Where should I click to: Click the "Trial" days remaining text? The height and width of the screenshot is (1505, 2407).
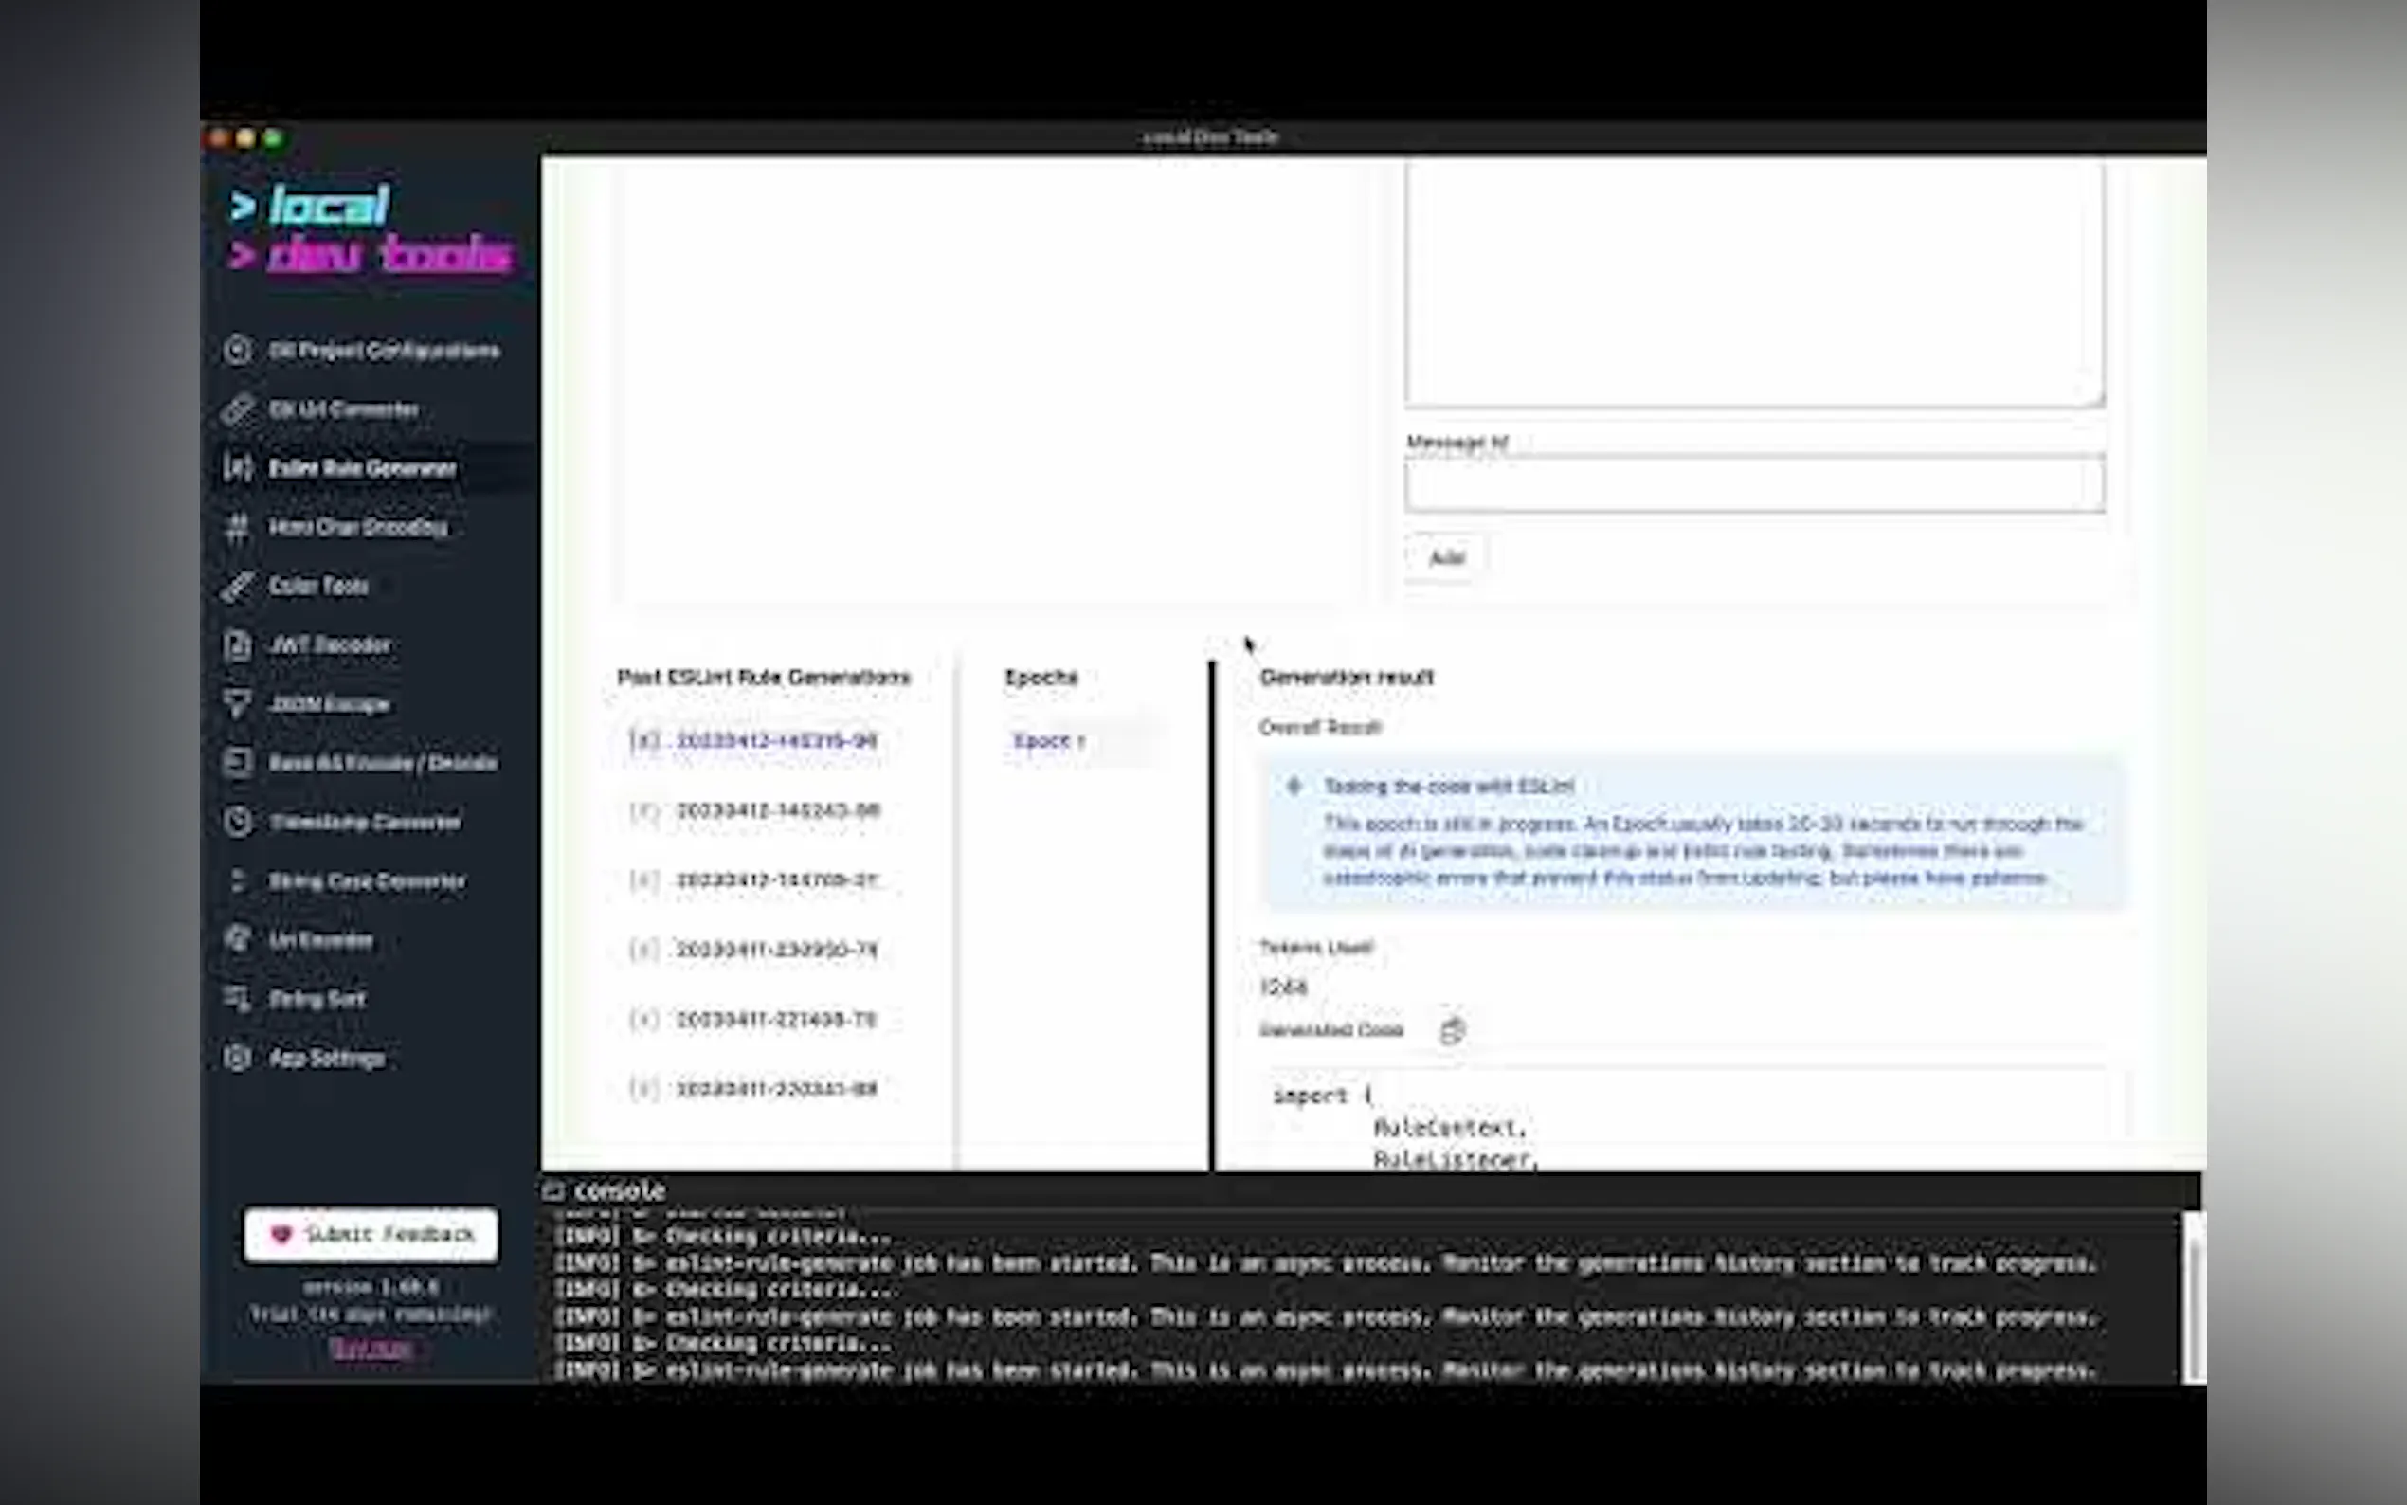[371, 1314]
